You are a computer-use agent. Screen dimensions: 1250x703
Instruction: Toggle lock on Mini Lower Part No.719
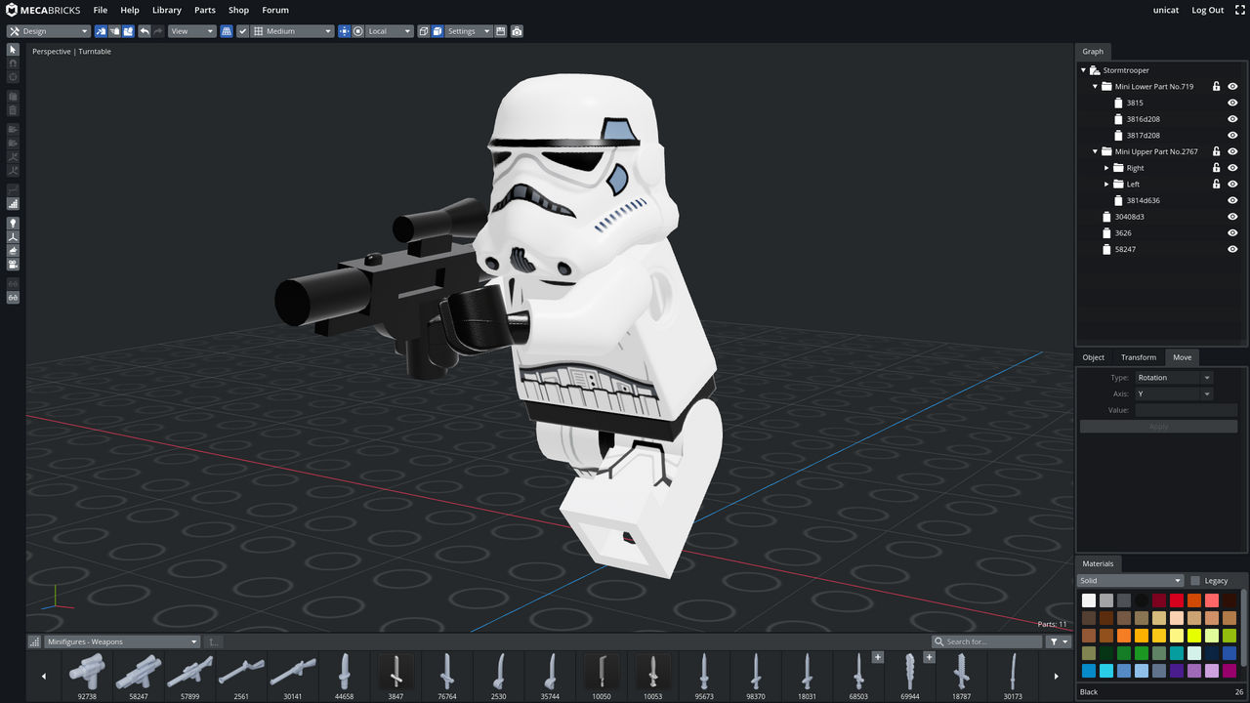(1216, 87)
